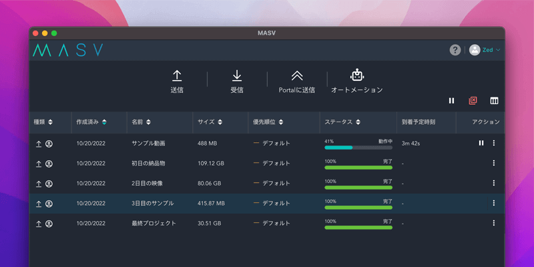Click the 415.87 MB size value
Viewport: 534px width, 267px height.
pyautogui.click(x=211, y=204)
